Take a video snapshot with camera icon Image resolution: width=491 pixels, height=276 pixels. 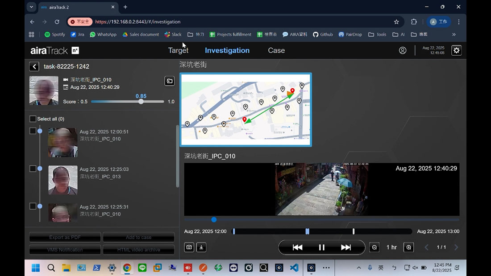(189, 247)
